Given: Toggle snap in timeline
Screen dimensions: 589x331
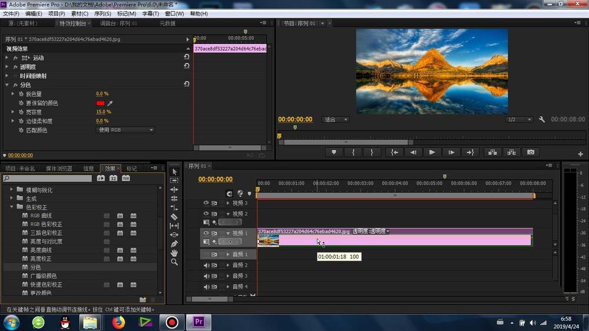Looking at the screenshot, I should coord(230,194).
